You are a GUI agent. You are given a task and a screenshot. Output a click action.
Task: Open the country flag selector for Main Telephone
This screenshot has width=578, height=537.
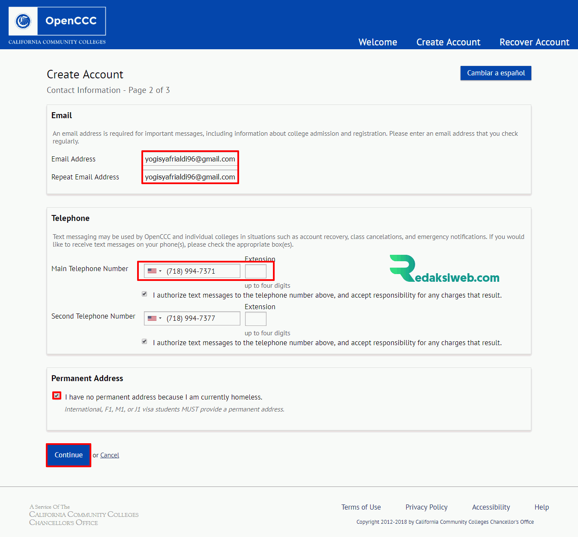[153, 270]
